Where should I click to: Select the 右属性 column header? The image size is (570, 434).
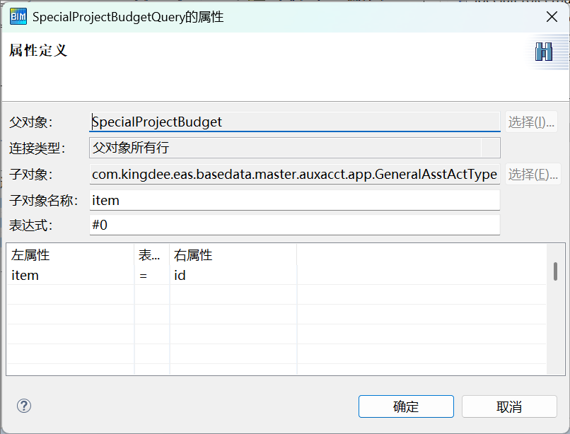point(232,255)
